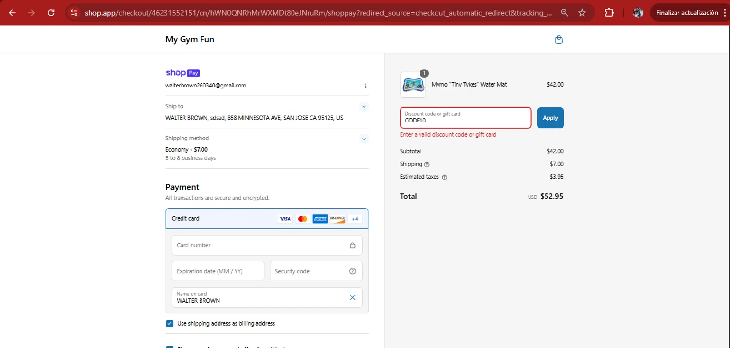Click the 5 to 8 business days text
This screenshot has height=348, width=730.
pos(191,158)
